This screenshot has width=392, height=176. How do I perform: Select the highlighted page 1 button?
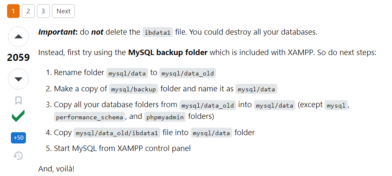[13, 11]
